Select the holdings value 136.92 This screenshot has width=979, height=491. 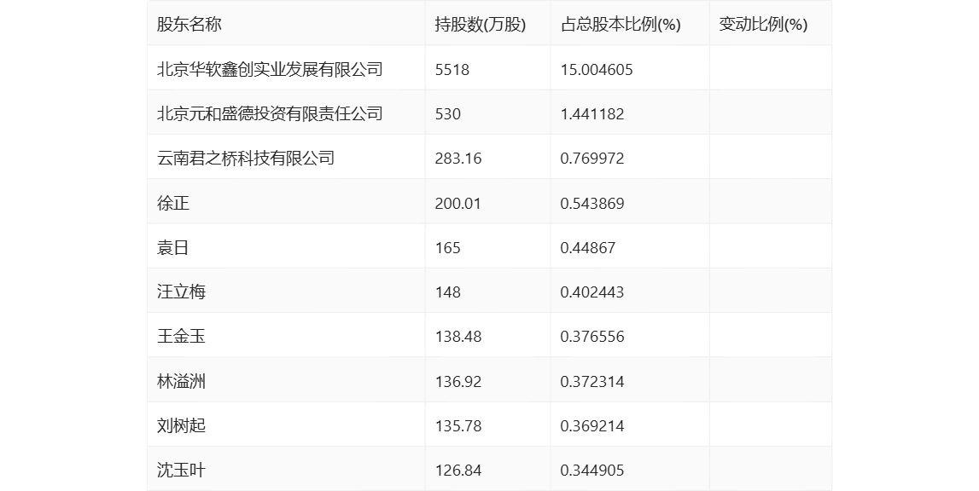pos(458,381)
